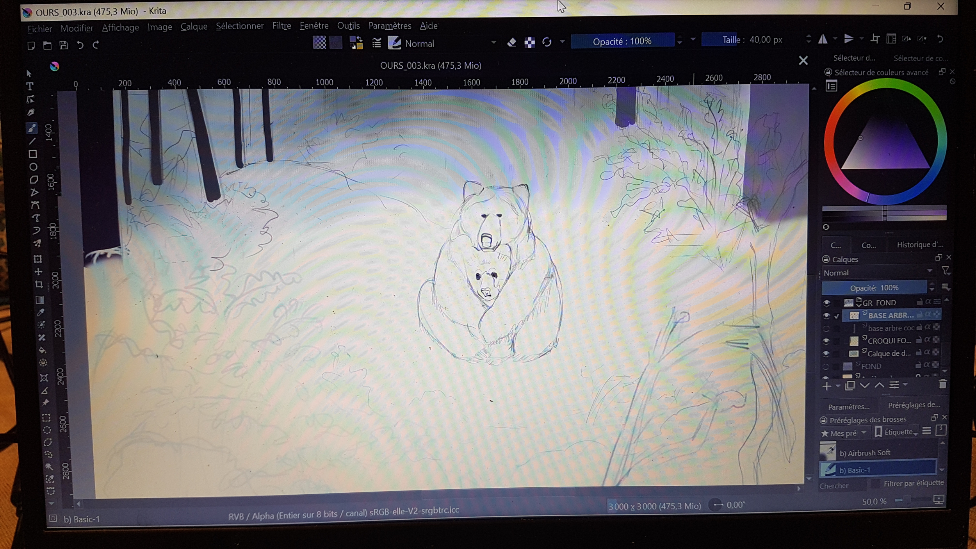Delete layer with the trash icon

pos(942,385)
